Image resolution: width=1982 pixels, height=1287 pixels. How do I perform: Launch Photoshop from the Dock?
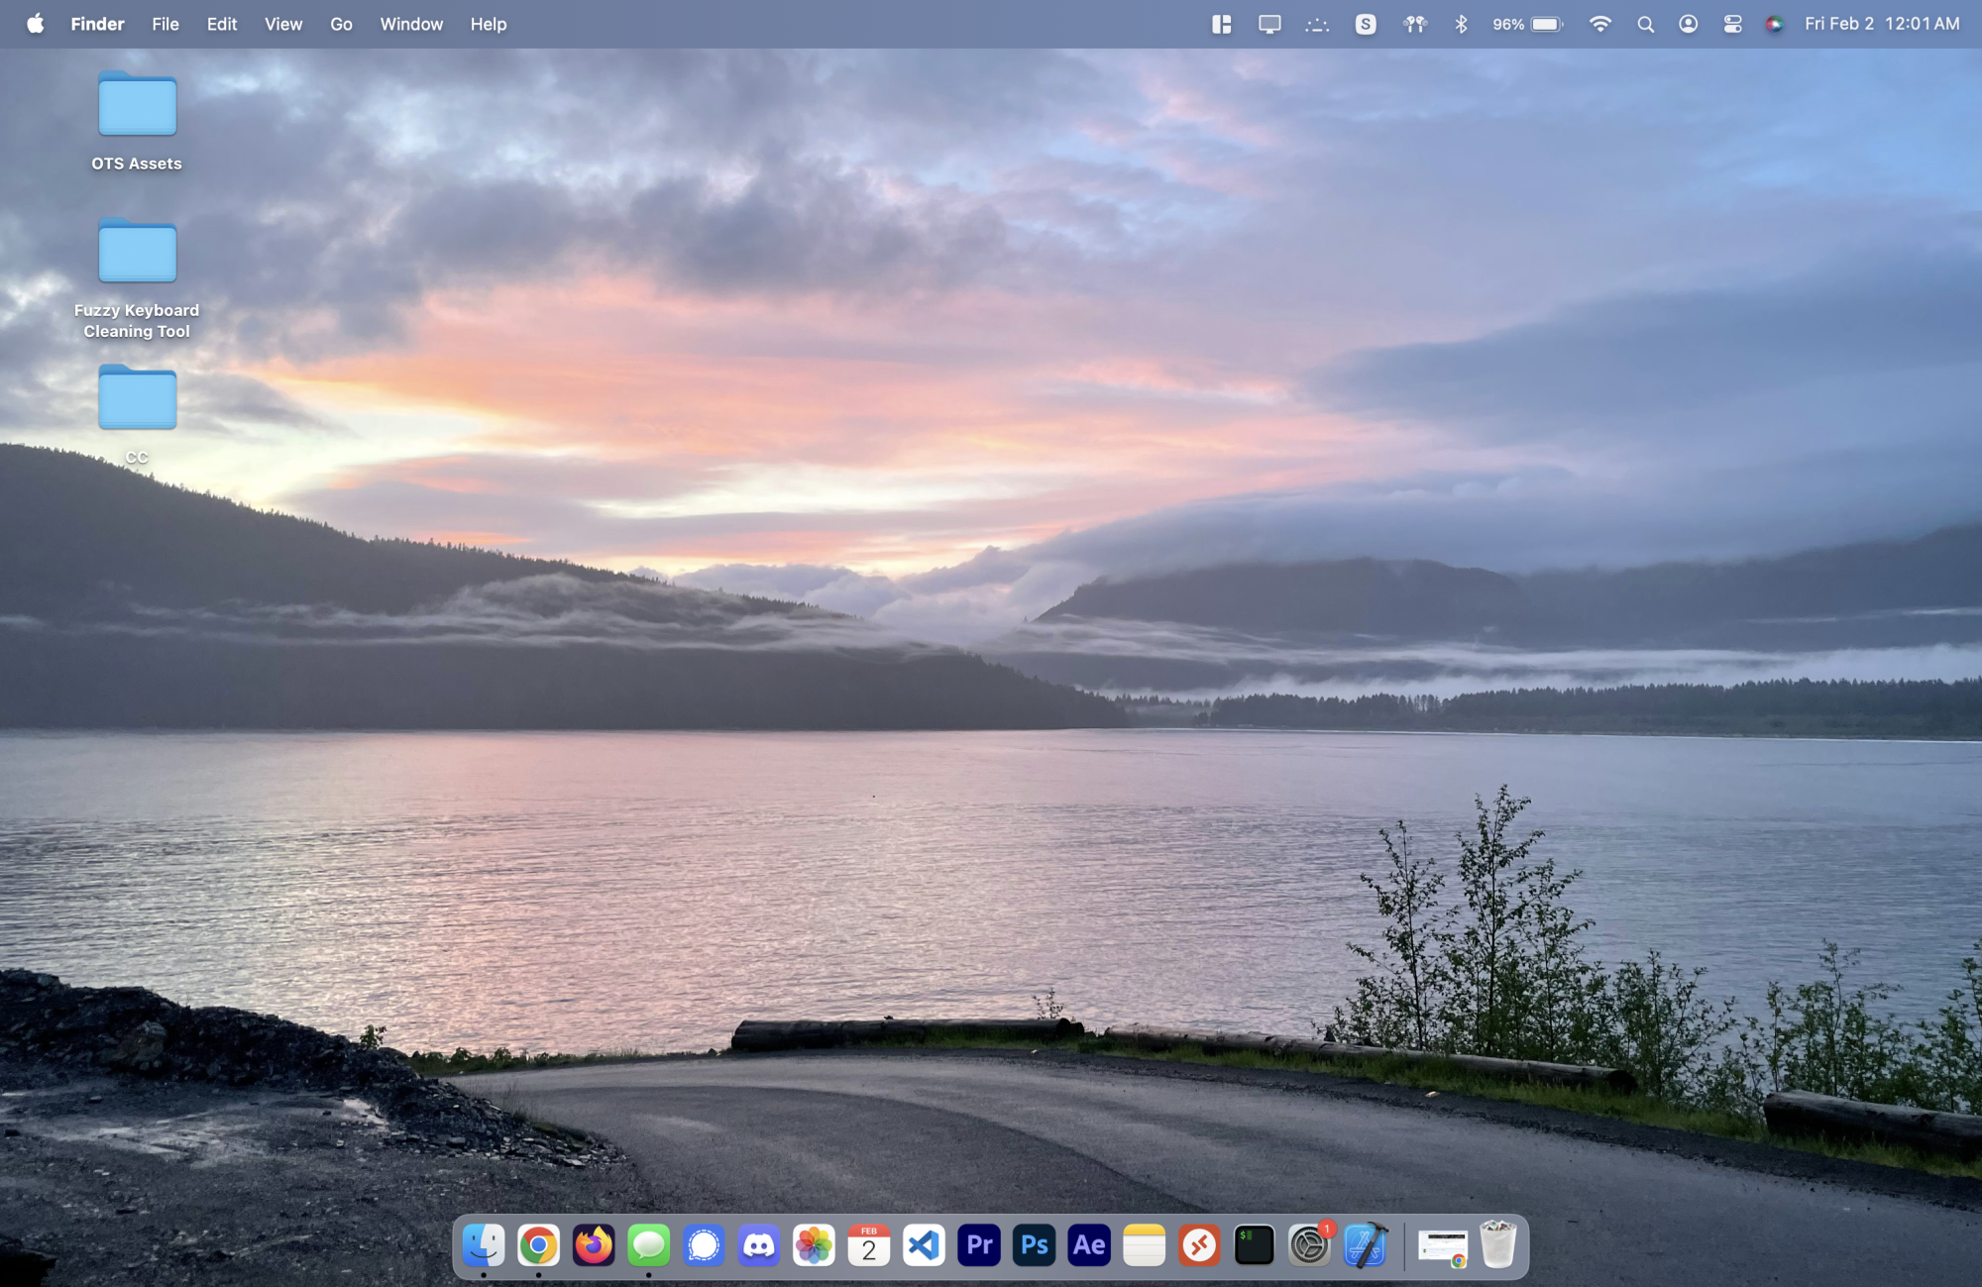(x=1034, y=1245)
